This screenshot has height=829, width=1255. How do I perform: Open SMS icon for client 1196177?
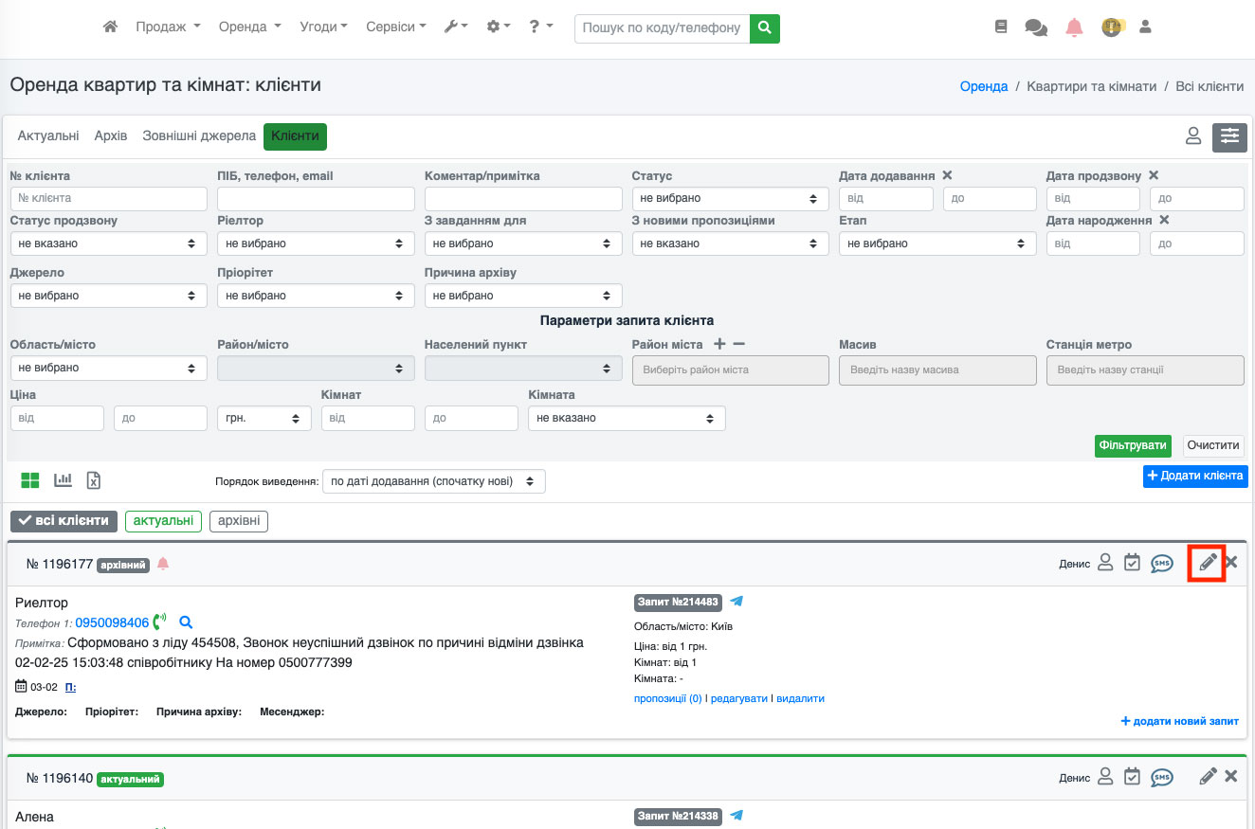1161,564
